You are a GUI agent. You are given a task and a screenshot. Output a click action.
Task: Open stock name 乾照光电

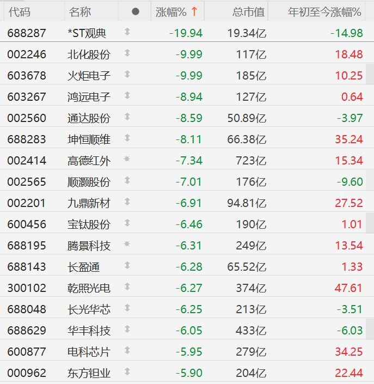tap(89, 288)
